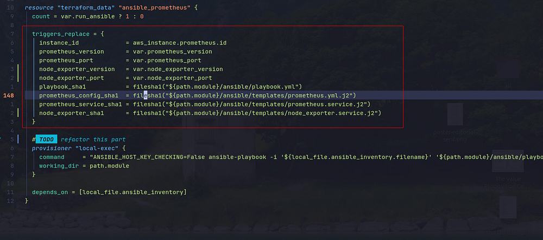
Task: Click 'path.module' on the working_dir line
Action: (110, 166)
